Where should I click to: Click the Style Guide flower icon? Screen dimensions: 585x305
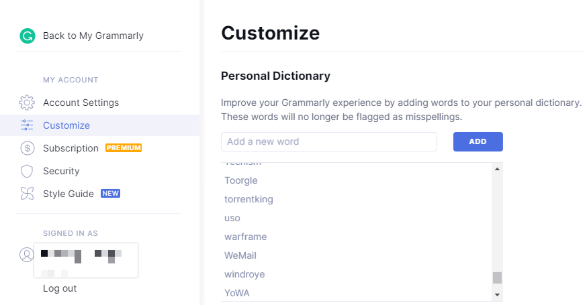coord(27,194)
